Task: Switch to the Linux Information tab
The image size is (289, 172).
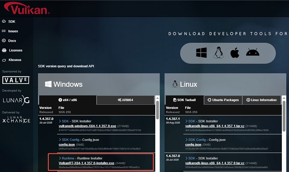Action: click(262, 100)
